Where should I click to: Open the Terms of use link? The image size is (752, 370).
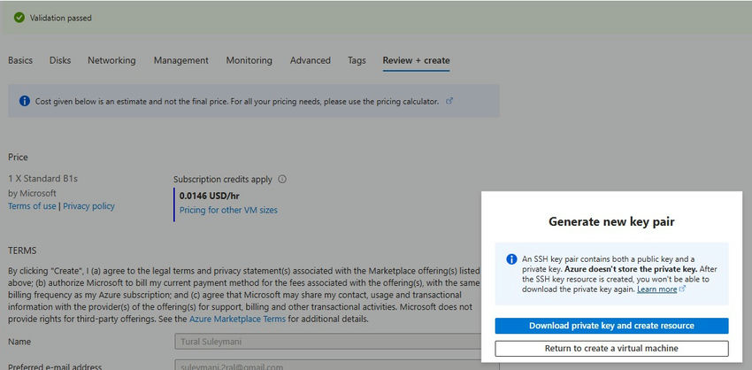32,206
